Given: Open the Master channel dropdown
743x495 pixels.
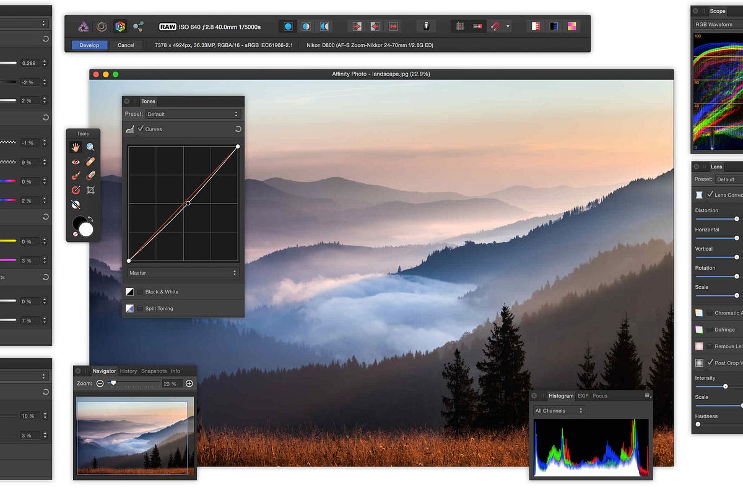Looking at the screenshot, I should 183,273.
